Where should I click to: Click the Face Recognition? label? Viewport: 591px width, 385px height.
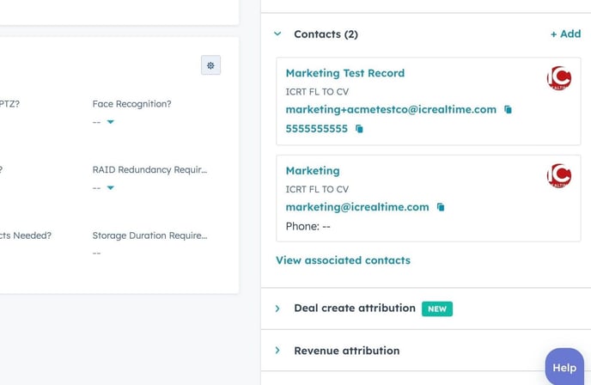click(x=132, y=104)
